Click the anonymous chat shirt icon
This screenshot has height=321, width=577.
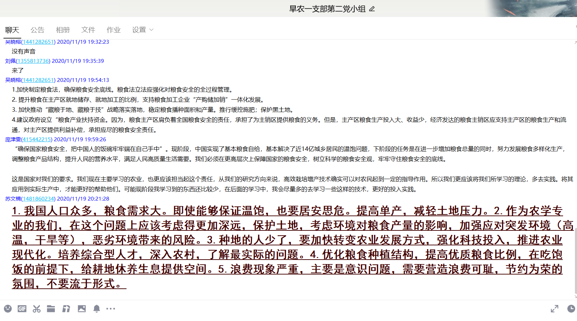point(66,309)
